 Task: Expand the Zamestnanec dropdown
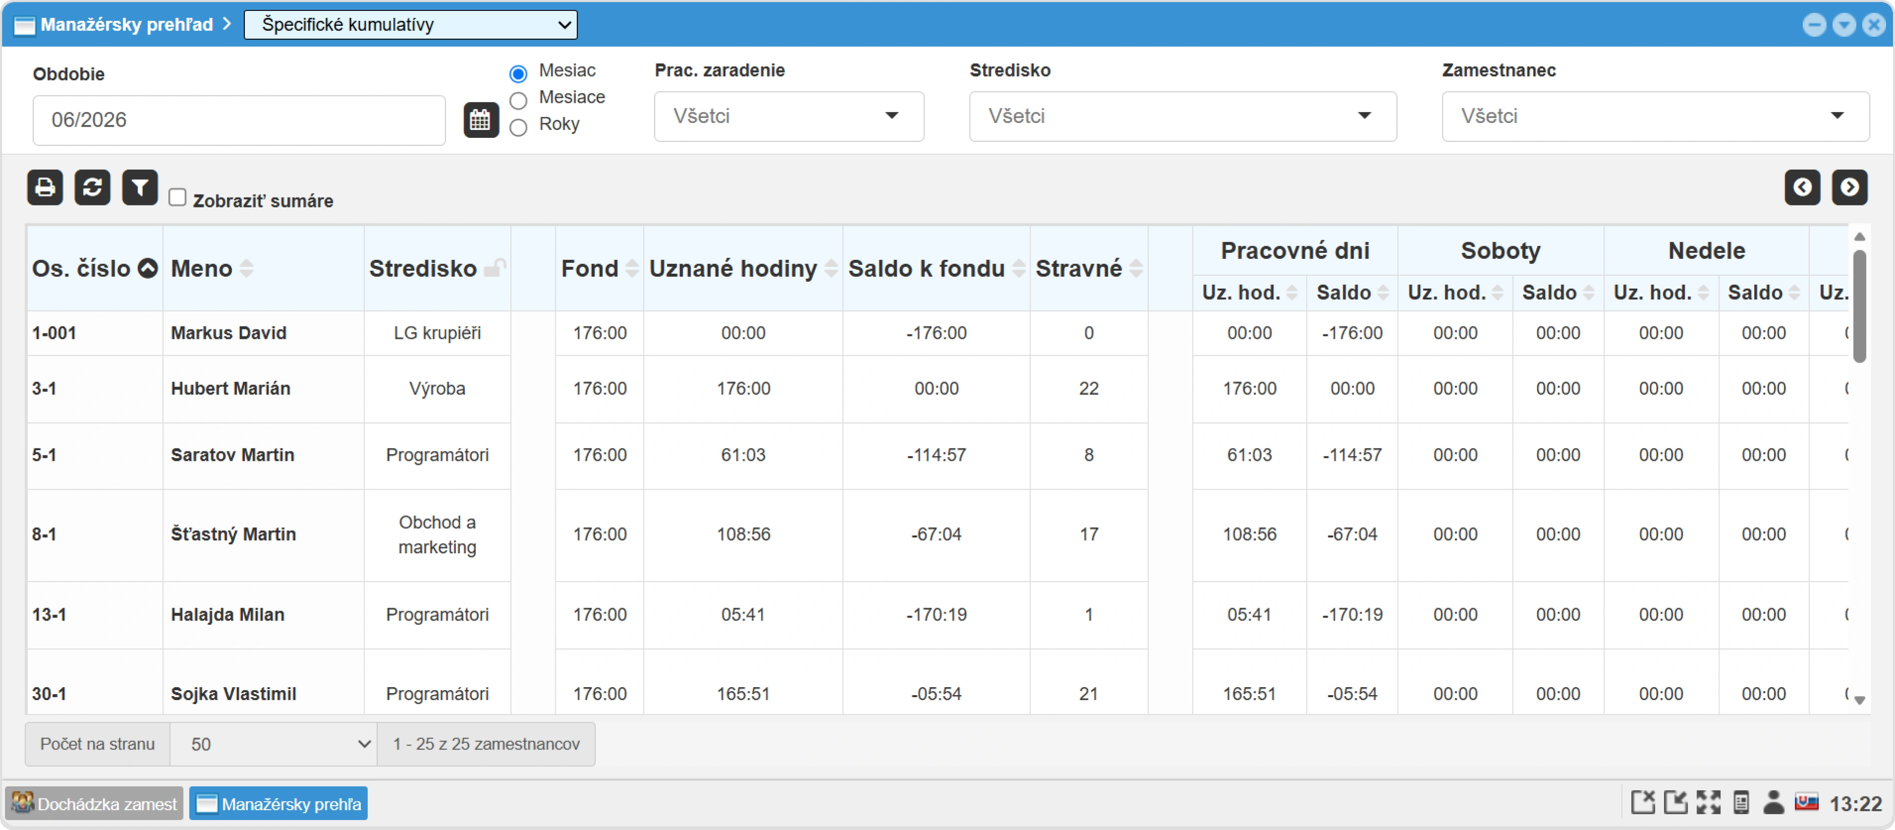[x=1655, y=116]
